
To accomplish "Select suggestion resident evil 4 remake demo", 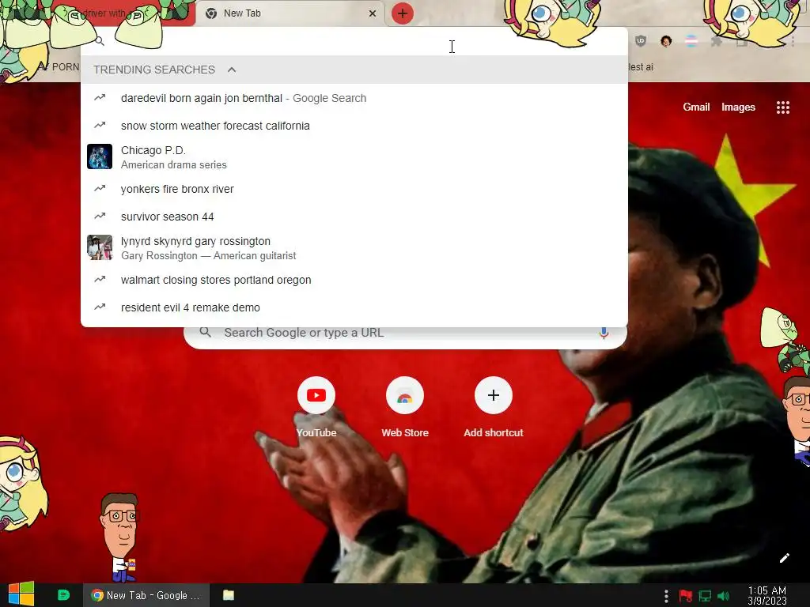I will [x=354, y=307].
